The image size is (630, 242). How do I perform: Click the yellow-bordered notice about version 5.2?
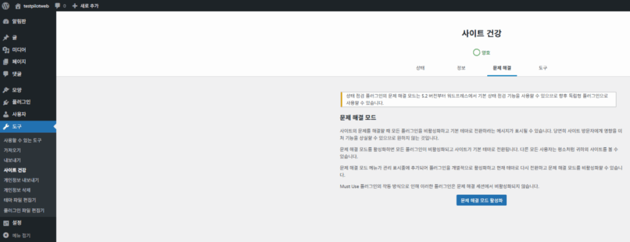coord(478,99)
